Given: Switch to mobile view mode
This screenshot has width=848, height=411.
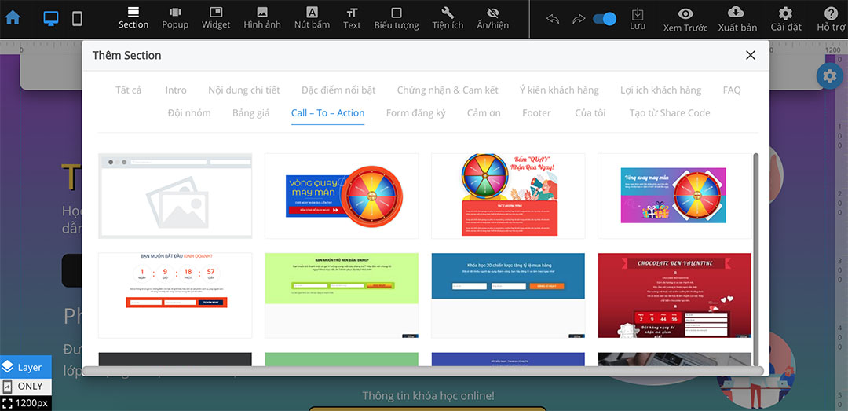Looking at the screenshot, I should pos(77,18).
